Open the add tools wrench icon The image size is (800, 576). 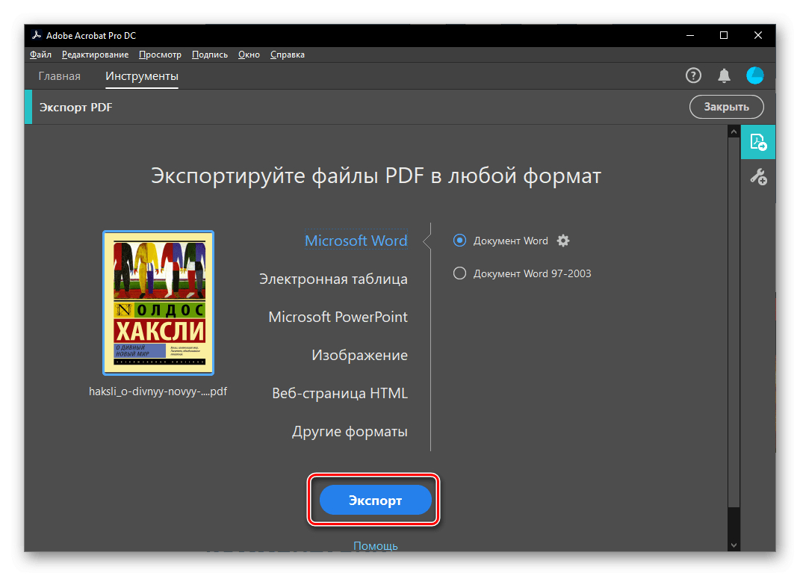[758, 177]
